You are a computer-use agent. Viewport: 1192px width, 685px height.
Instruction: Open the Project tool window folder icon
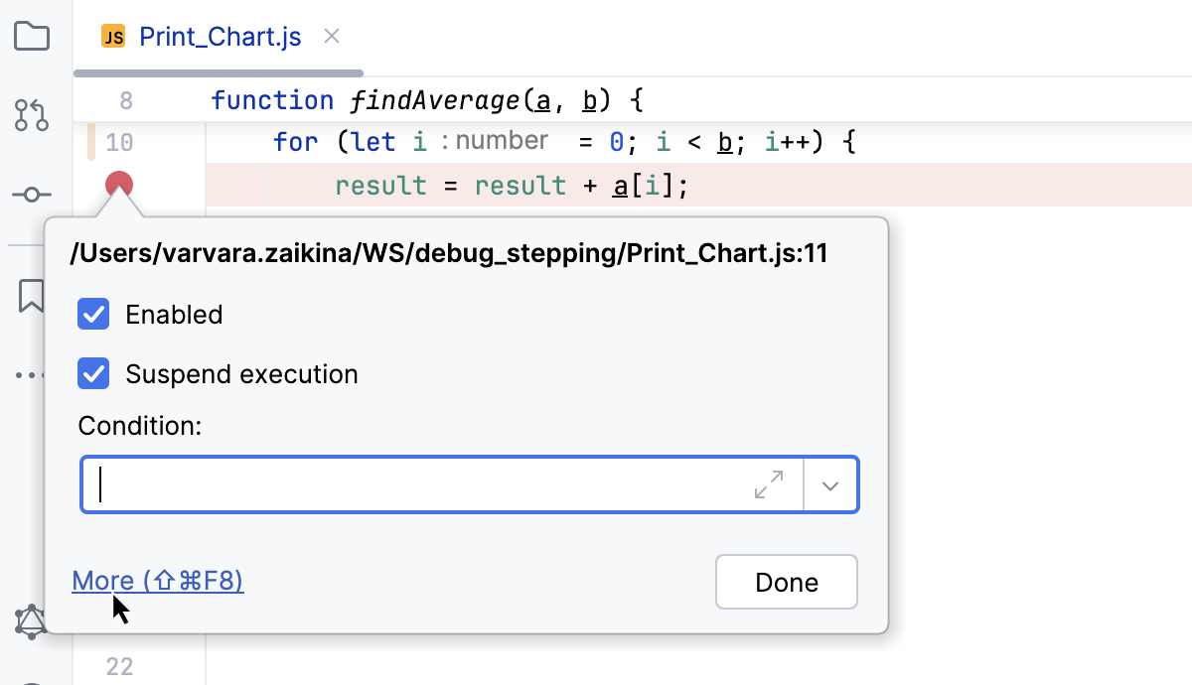[33, 36]
